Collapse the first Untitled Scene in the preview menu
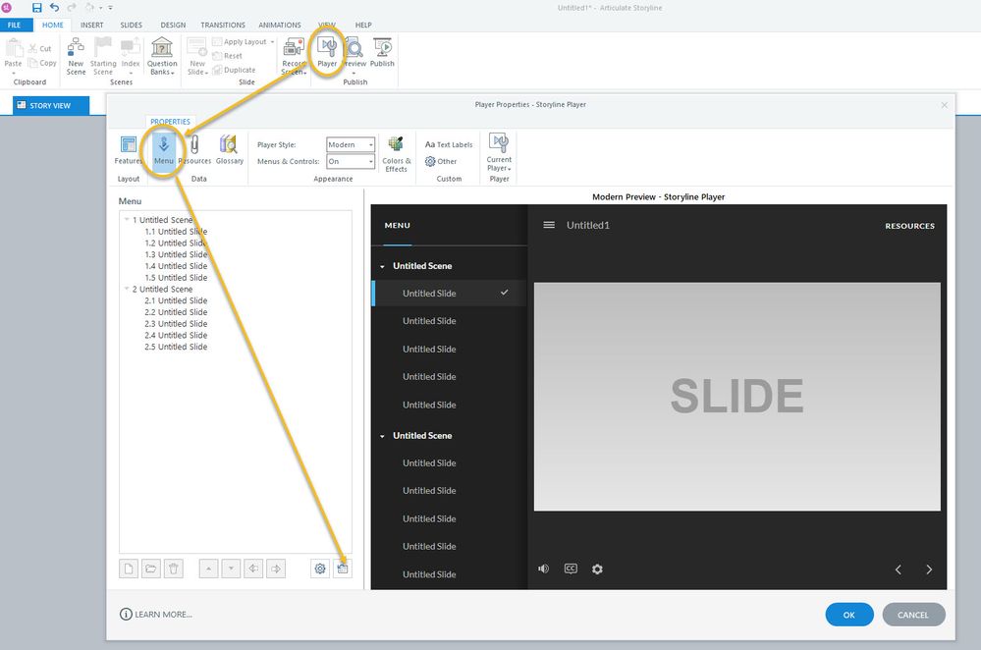 tap(383, 266)
